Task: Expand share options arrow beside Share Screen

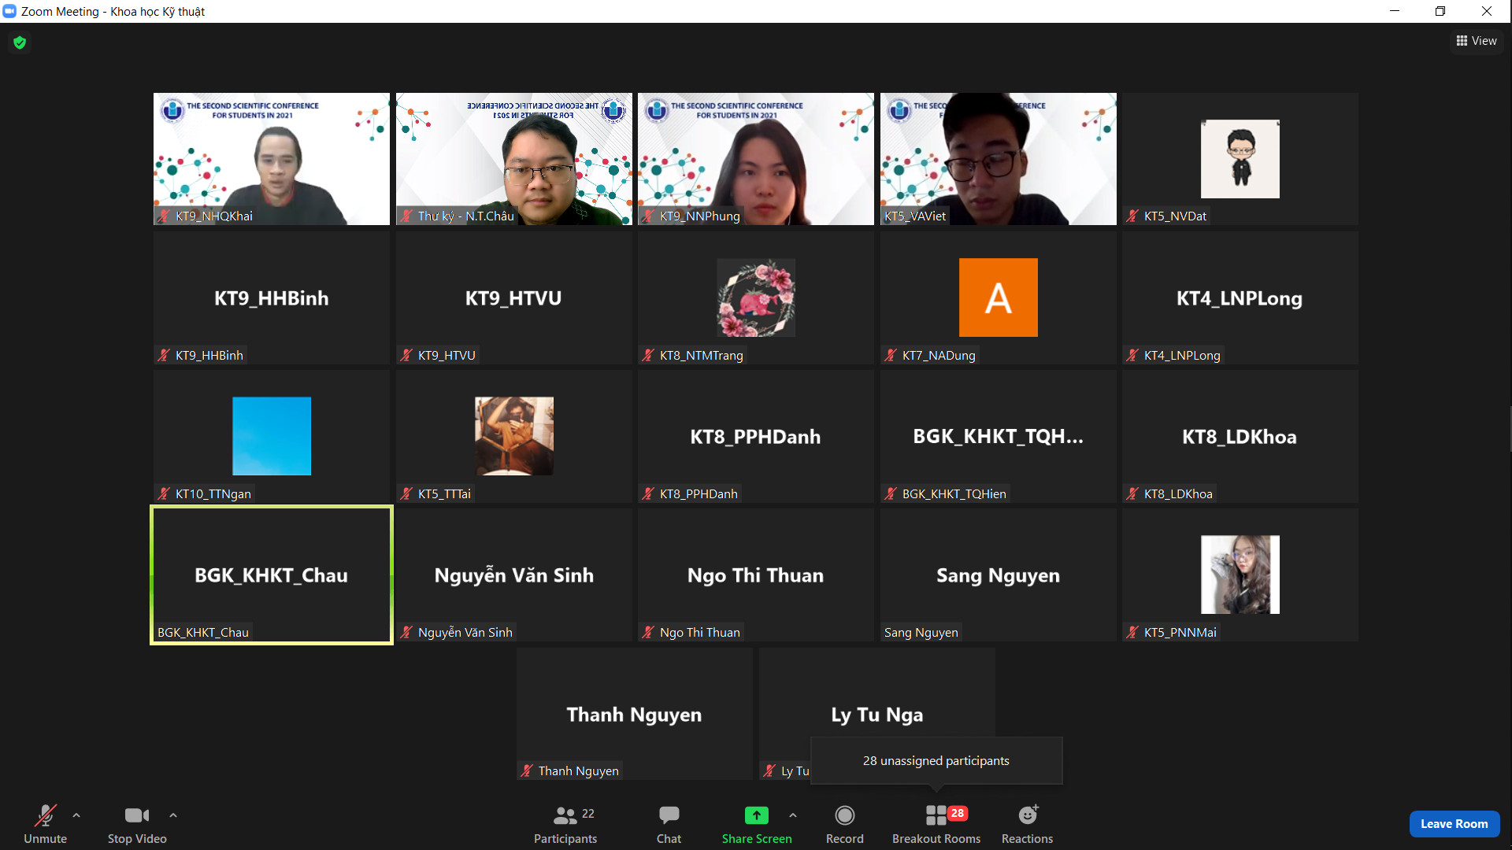Action: tap(793, 815)
